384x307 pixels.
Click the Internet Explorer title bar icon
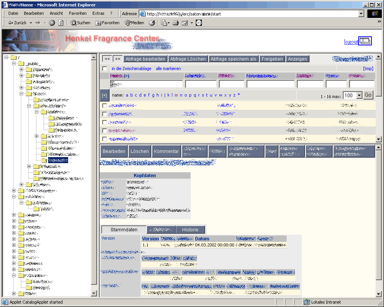[5, 5]
